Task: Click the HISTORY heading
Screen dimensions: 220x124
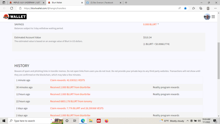Action: (22, 66)
